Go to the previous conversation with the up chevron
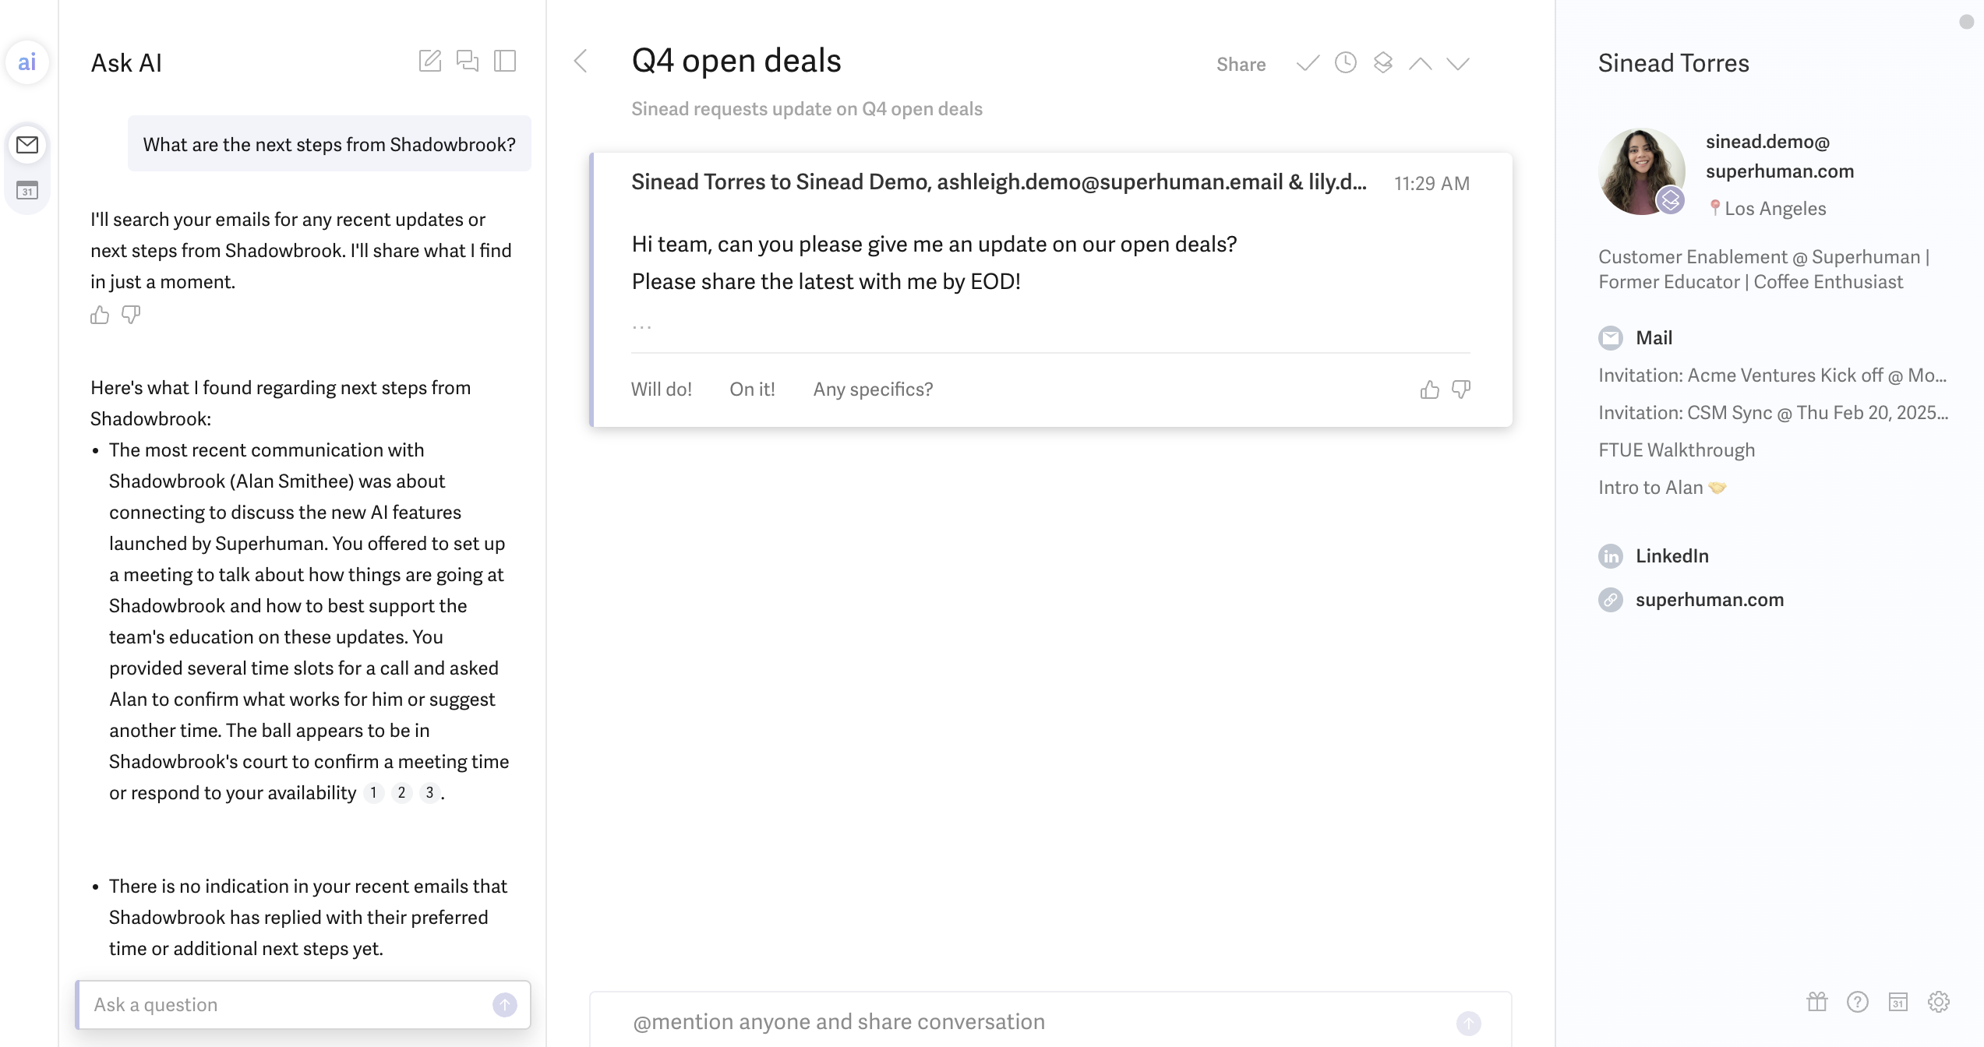The height and width of the screenshot is (1047, 1984). click(1421, 64)
